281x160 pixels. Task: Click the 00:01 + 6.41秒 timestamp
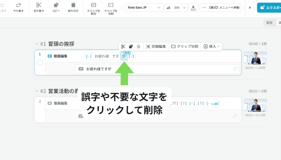pos(255,115)
